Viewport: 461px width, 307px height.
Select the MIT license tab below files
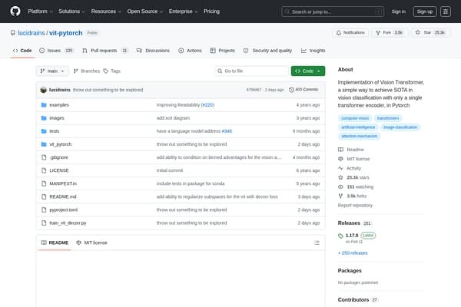(91, 243)
